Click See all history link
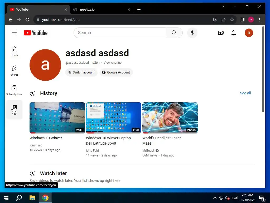Viewport: 270px width, 203px height. (x=245, y=93)
